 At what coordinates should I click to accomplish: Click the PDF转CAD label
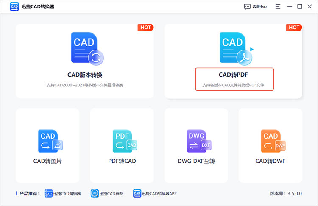click(122, 161)
